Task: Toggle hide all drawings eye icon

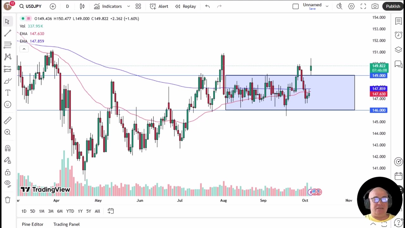Action: [8, 183]
